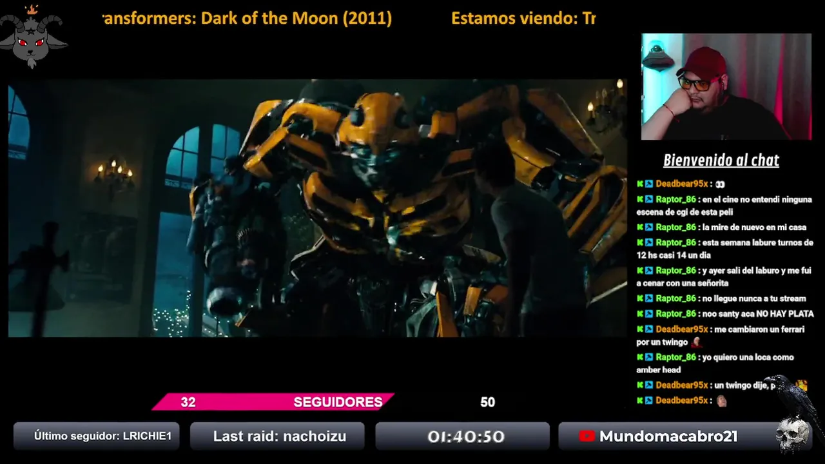Viewport: 825px width, 464px height.
Task: Click the 'Último seguidor: LRICHIE1' panel
Action: coord(97,436)
